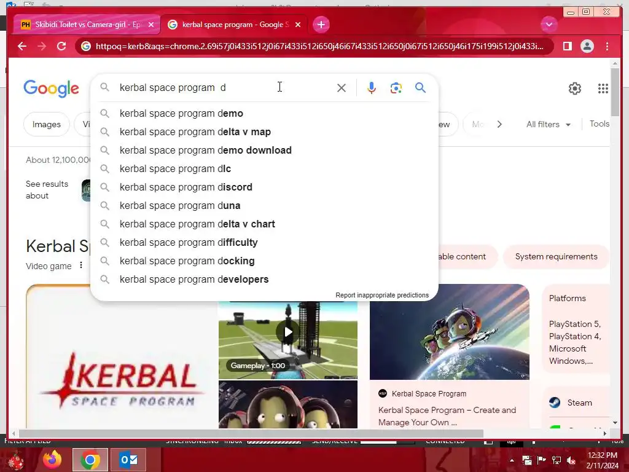
Task: Click the Steam store entry
Action: pos(576,403)
